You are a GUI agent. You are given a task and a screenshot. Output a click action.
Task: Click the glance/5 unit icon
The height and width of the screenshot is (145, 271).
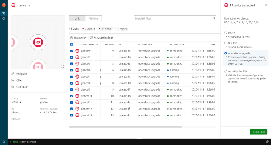click(77, 63)
